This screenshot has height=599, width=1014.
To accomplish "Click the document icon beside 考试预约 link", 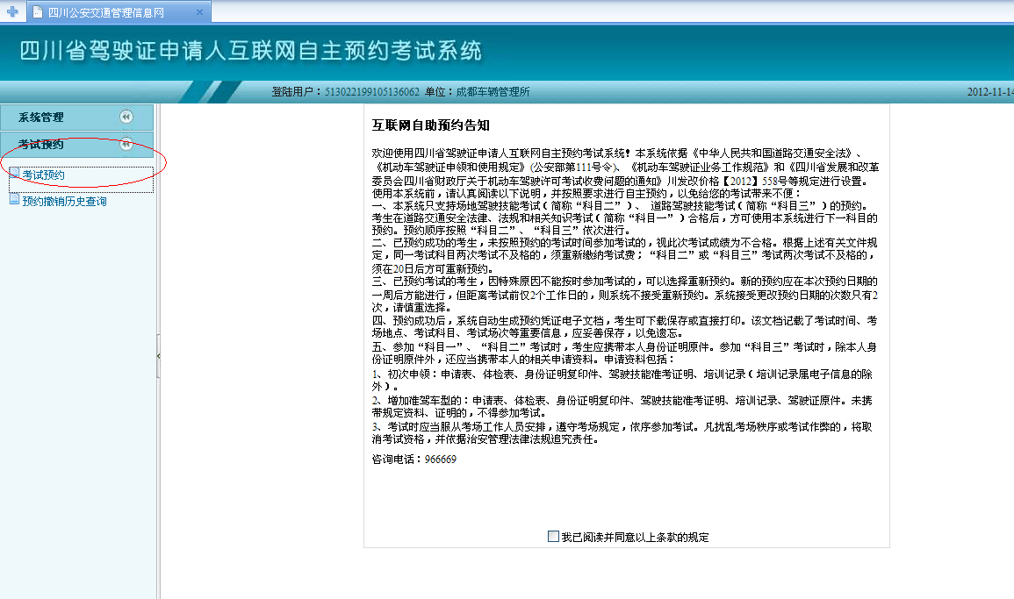I will pyautogui.click(x=14, y=173).
